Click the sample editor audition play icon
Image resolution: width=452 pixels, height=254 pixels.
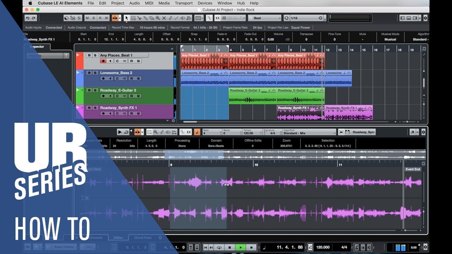pos(120,132)
